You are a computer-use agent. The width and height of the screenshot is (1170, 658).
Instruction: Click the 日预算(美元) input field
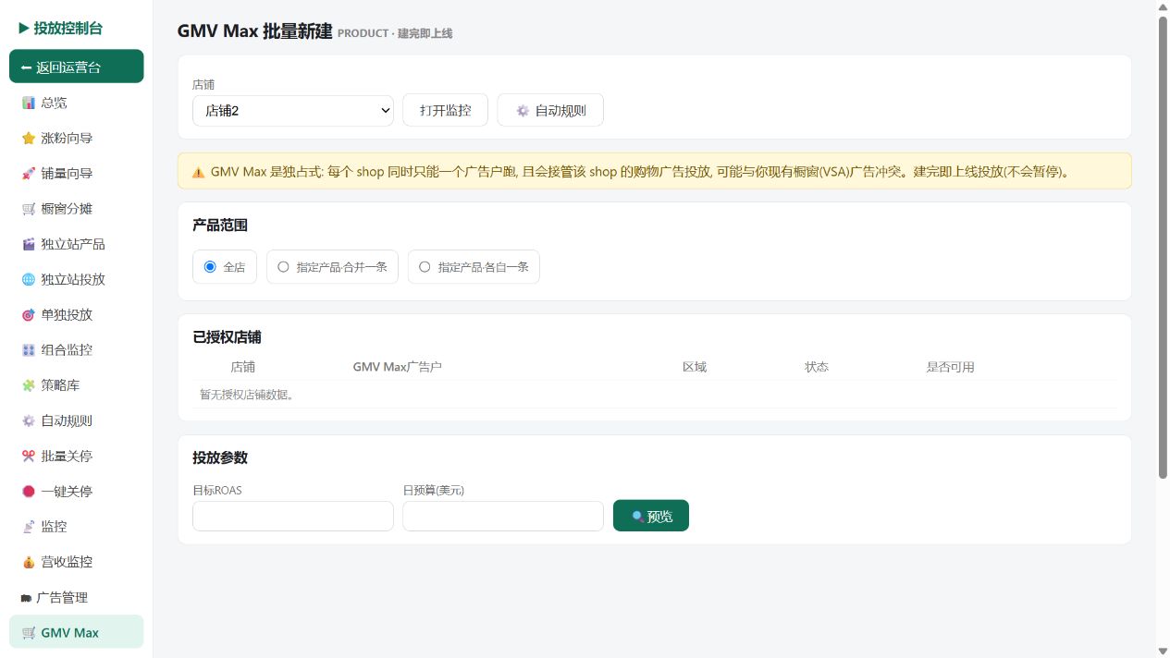click(503, 516)
